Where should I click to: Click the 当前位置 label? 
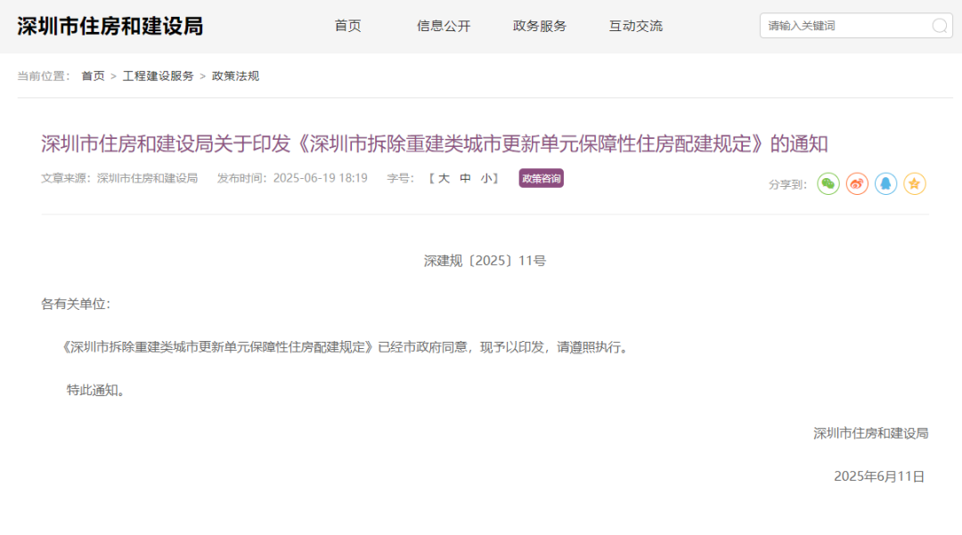click(43, 76)
